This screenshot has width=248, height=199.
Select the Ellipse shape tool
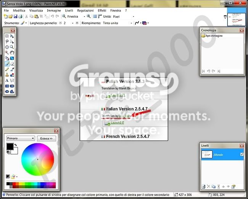coord(7,92)
